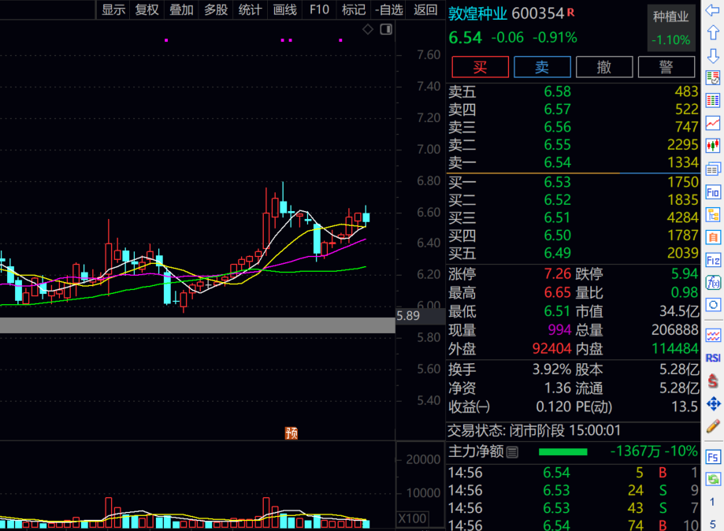724x531 pixels.
Task: Select the RSI indicator icon
Action: pos(712,358)
